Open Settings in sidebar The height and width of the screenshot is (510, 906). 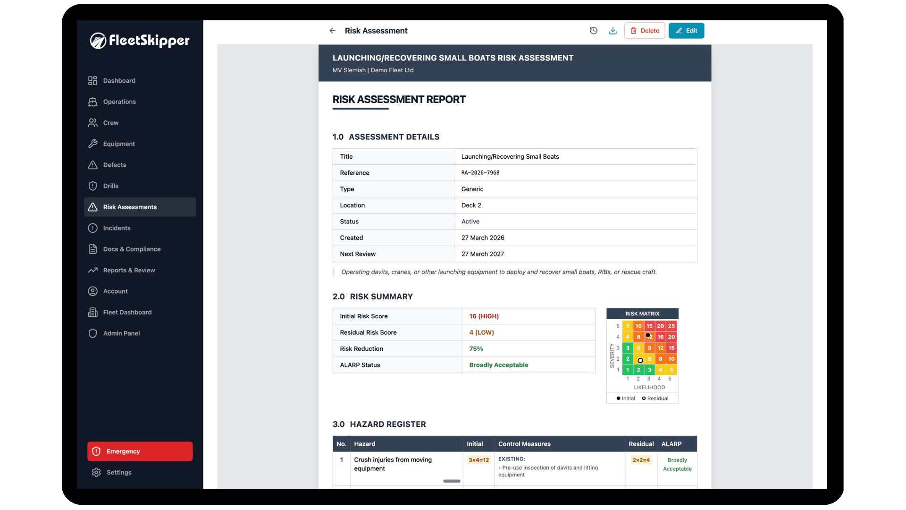click(x=140, y=472)
